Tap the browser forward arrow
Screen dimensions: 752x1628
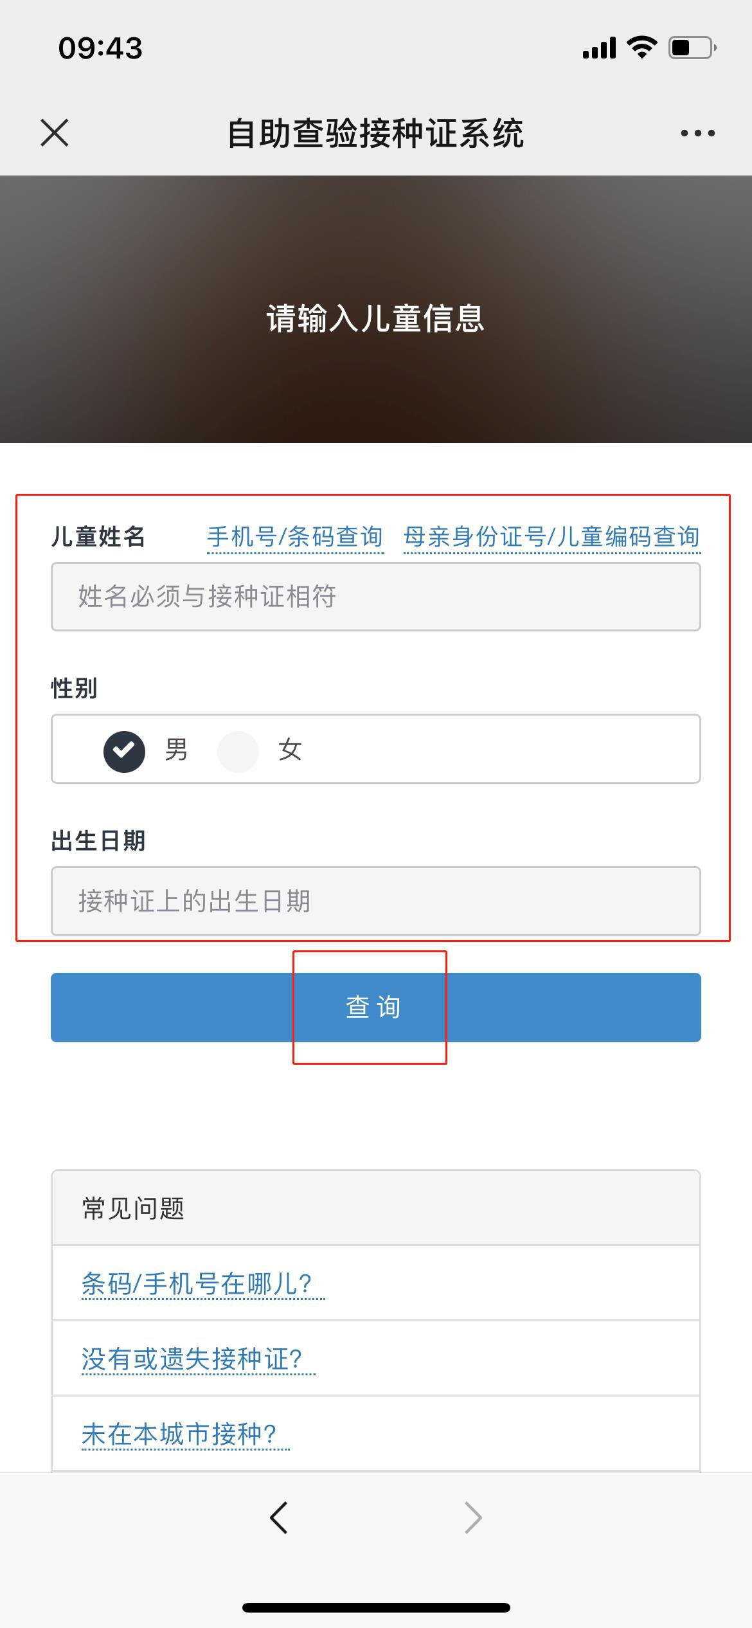[473, 1518]
